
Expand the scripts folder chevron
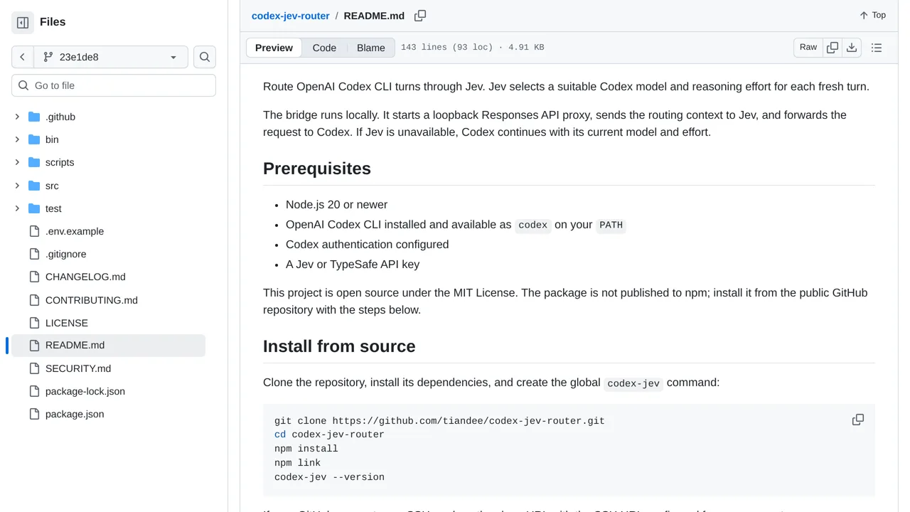pyautogui.click(x=17, y=162)
